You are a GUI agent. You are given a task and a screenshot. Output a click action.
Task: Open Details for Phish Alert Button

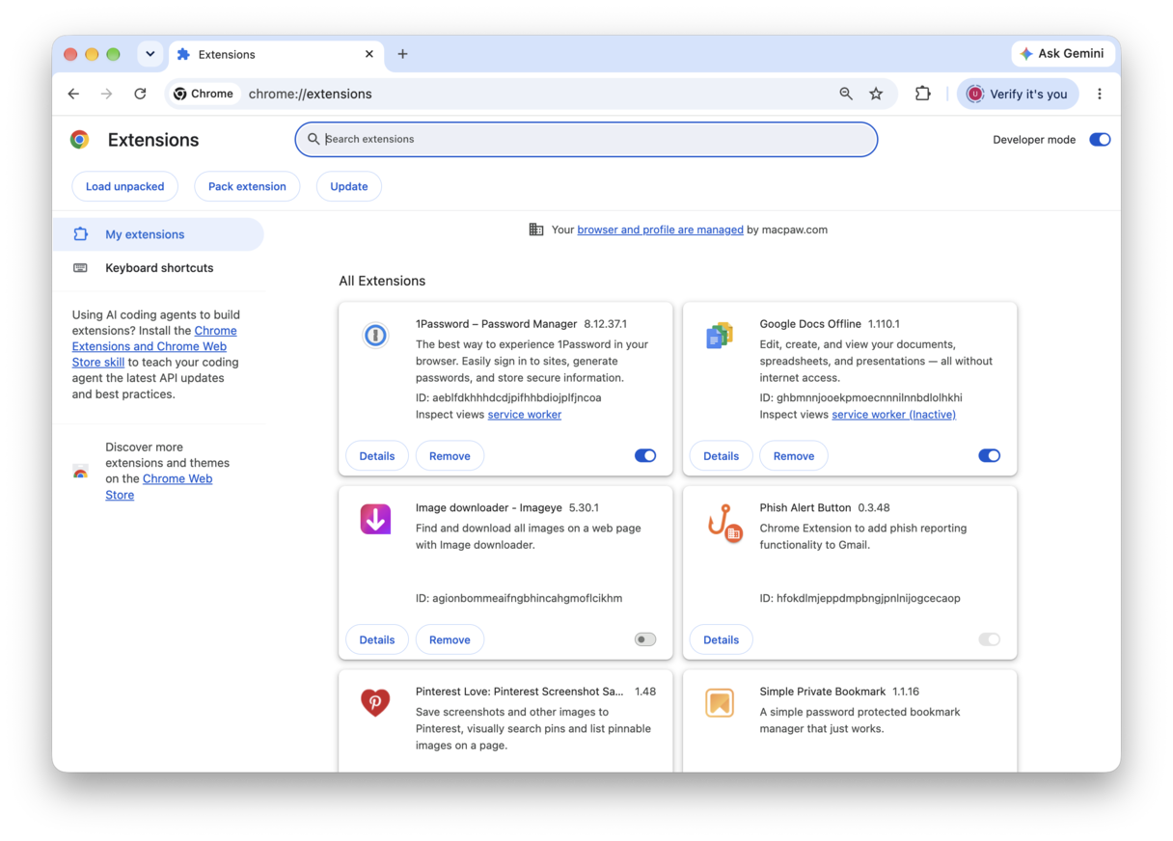tap(721, 639)
